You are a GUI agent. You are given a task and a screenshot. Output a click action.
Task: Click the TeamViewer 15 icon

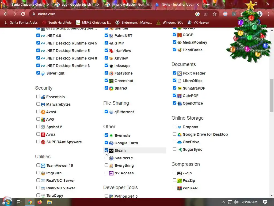pos(43,166)
